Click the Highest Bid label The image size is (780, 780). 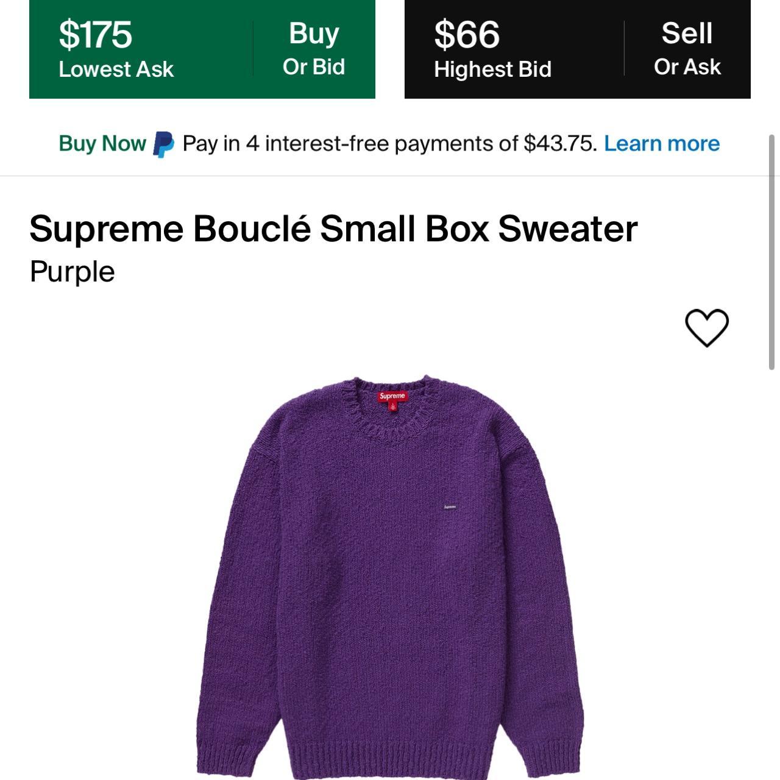[x=492, y=69]
